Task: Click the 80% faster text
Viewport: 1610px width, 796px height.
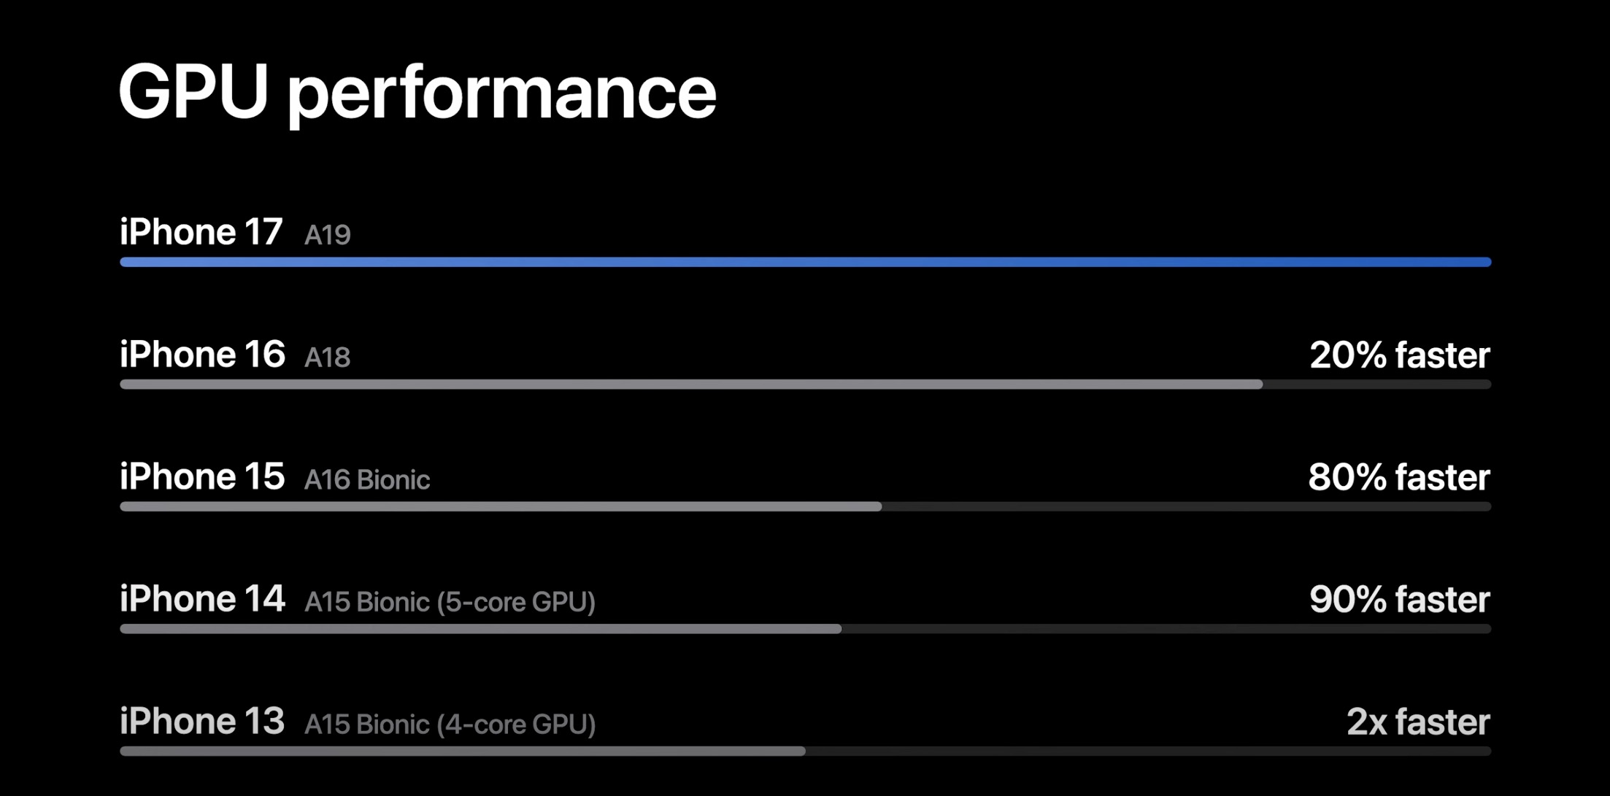Action: pyautogui.click(x=1398, y=477)
